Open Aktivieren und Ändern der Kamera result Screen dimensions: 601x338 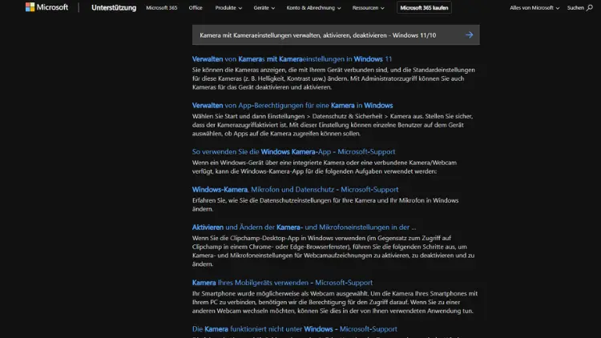click(304, 227)
